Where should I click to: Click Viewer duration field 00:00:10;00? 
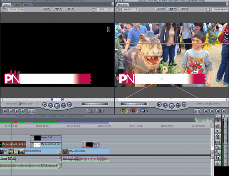[15, 10]
